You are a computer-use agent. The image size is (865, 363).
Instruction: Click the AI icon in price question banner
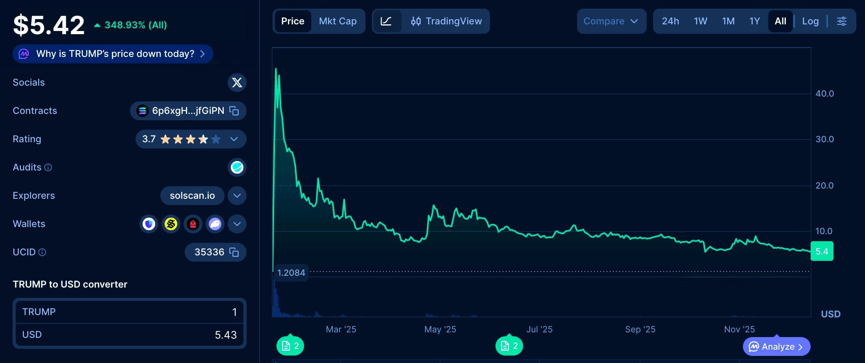(x=24, y=54)
